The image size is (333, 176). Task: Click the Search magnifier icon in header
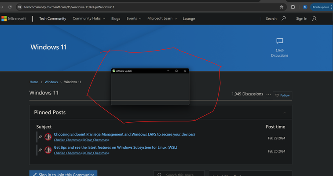[x=284, y=18]
